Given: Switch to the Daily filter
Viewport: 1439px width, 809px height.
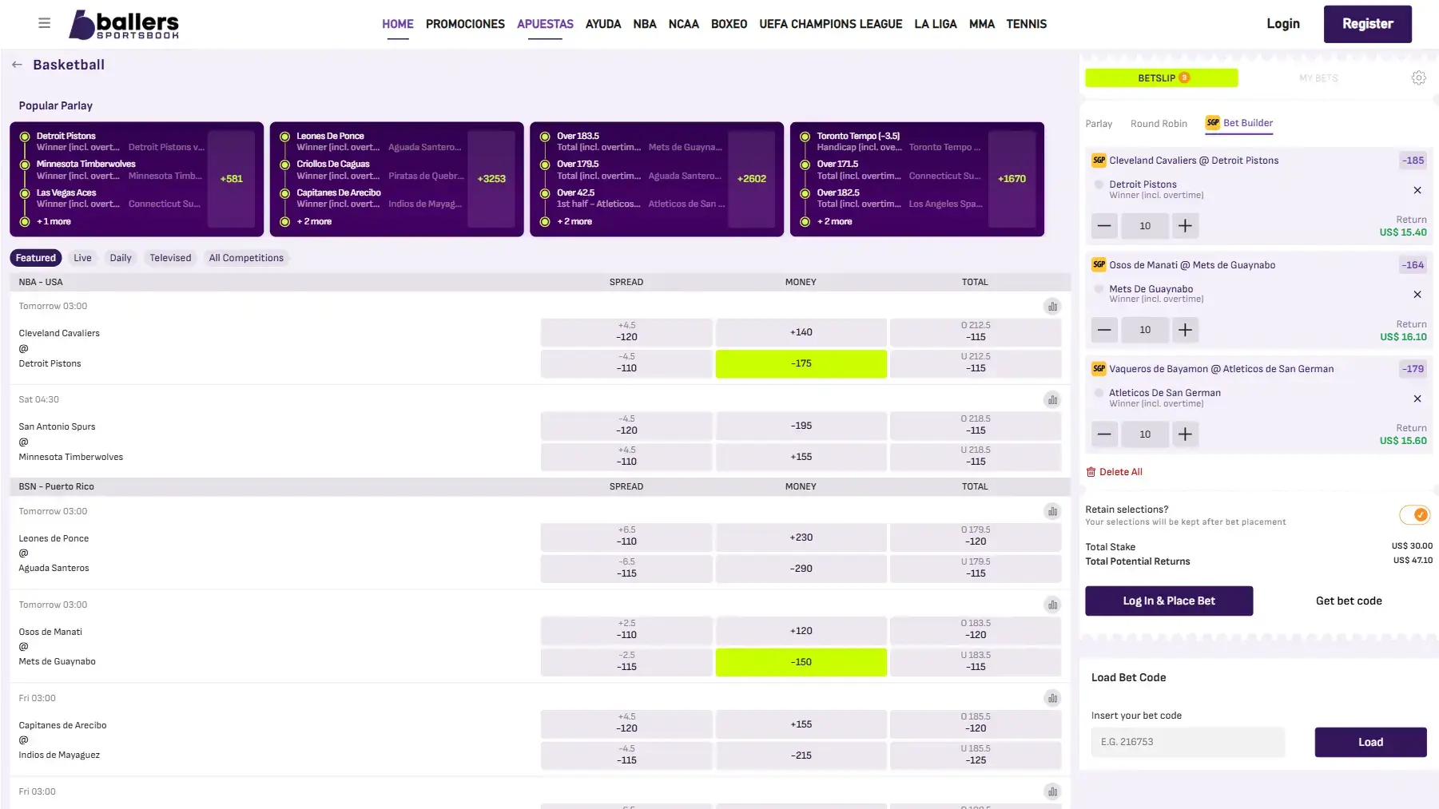Looking at the screenshot, I should (x=121, y=258).
